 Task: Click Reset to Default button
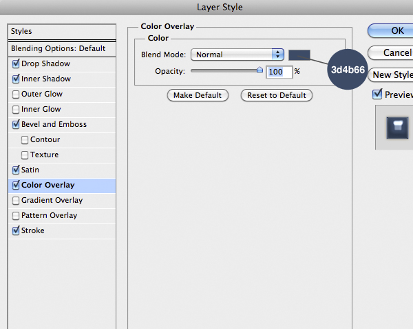coord(276,95)
